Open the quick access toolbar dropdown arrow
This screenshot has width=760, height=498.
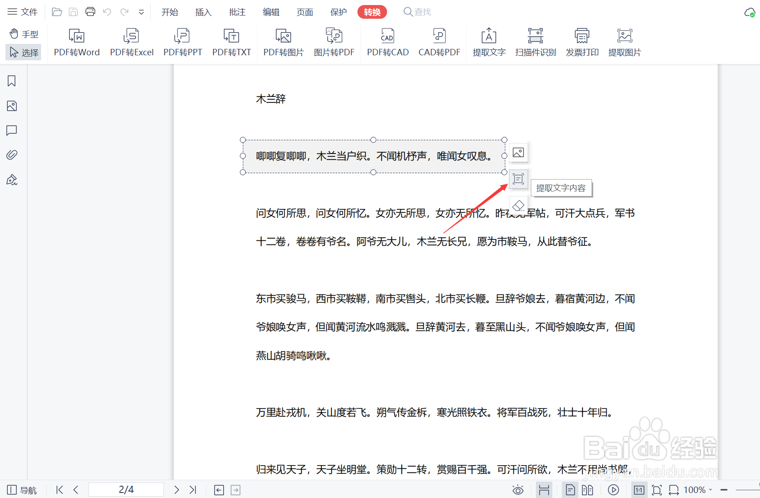(141, 12)
